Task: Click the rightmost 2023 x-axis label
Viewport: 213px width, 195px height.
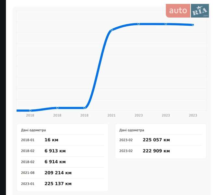Action: coord(193,115)
